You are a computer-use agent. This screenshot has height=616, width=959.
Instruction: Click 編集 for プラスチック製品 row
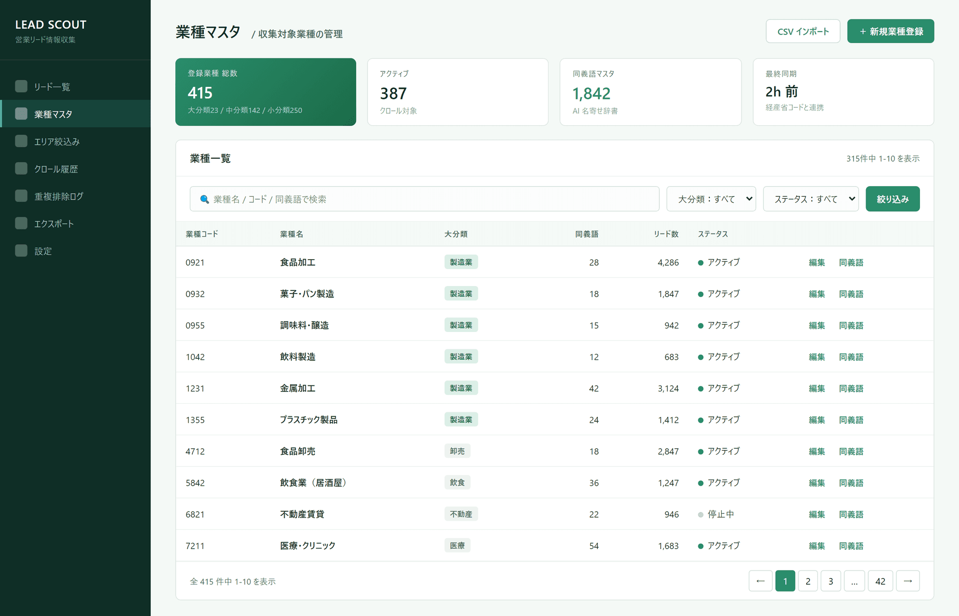(x=817, y=419)
